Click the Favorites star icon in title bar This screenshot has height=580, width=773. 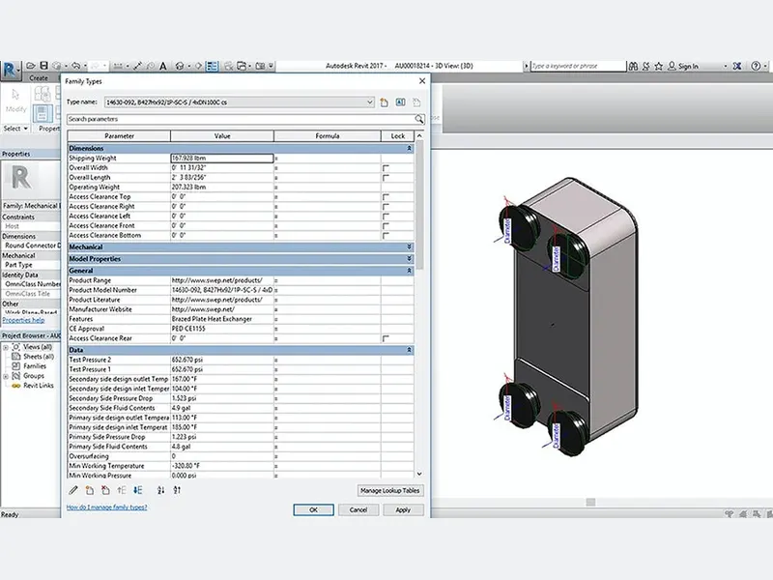click(x=659, y=66)
